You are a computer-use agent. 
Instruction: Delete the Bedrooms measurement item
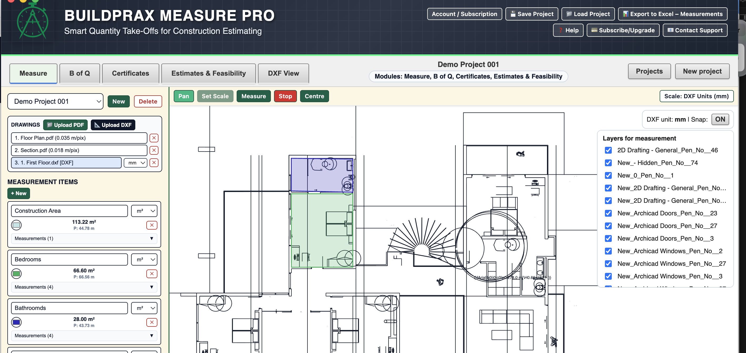pyautogui.click(x=151, y=274)
